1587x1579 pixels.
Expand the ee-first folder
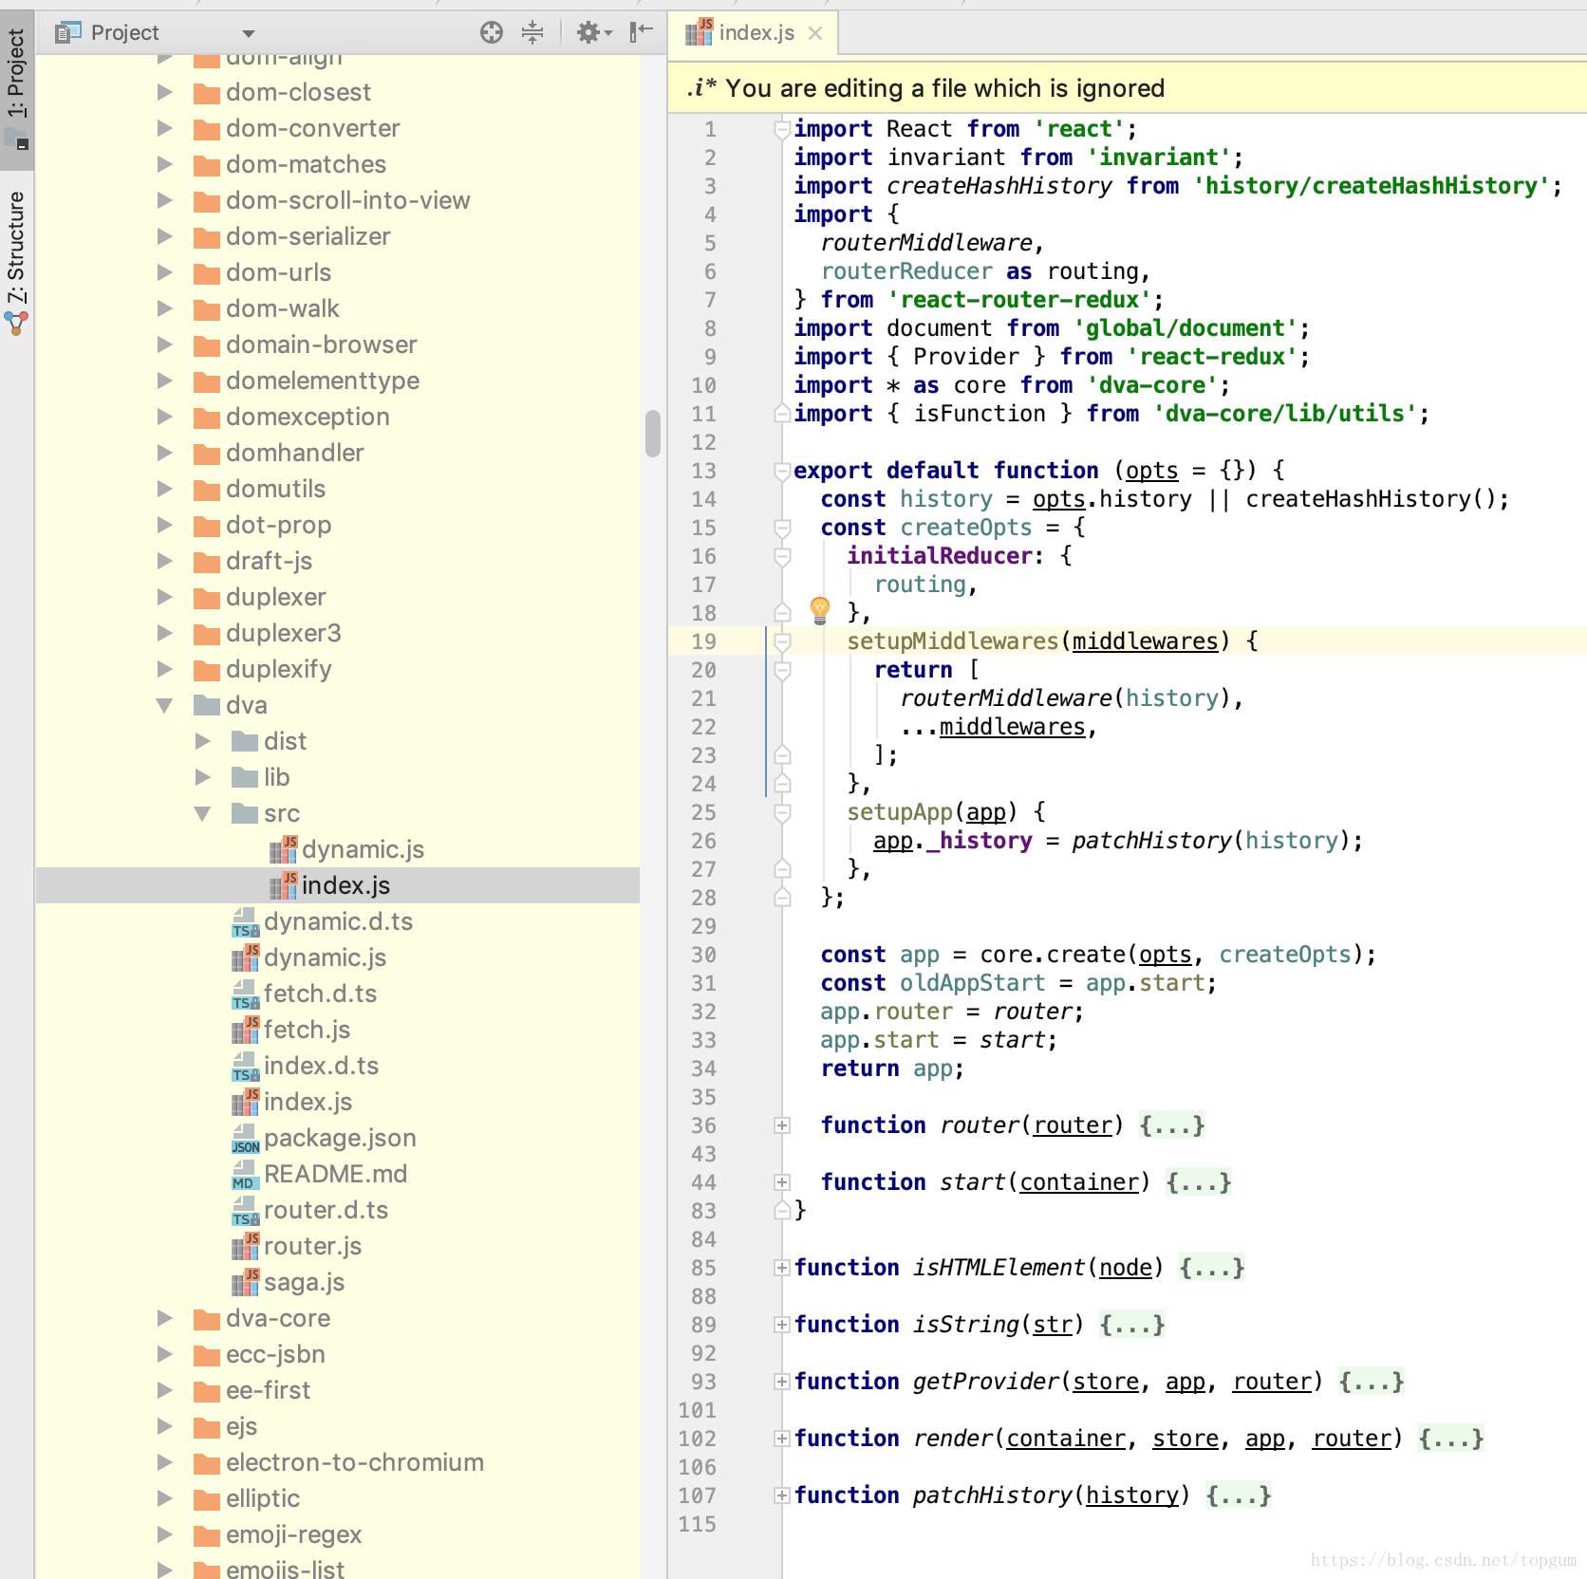[x=164, y=1390]
